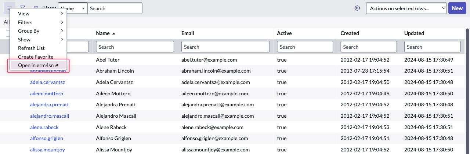Image resolution: width=470 pixels, height=154 pixels.
Task: Focus the top list Search box
Action: (115, 8)
